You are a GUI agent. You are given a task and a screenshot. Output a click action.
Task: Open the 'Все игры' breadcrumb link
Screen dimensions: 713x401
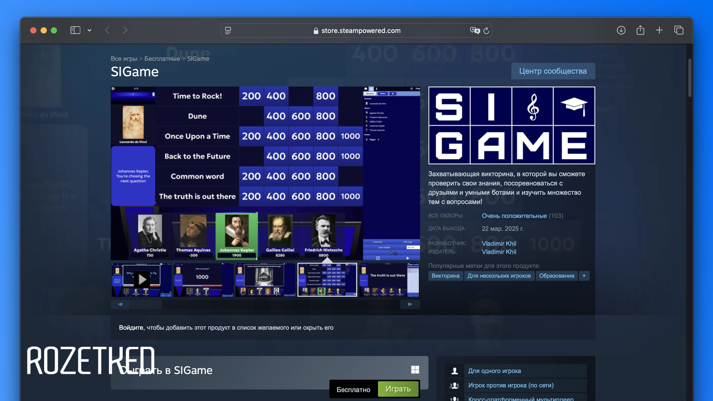point(124,59)
